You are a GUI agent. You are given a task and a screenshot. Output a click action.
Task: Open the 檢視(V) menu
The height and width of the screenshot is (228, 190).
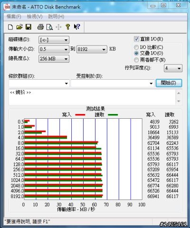(35, 17)
